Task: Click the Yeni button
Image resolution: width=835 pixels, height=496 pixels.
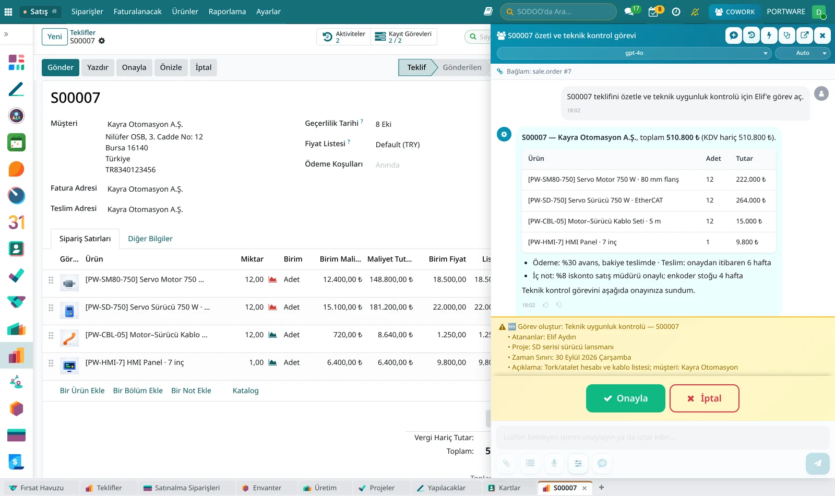Action: click(55, 37)
